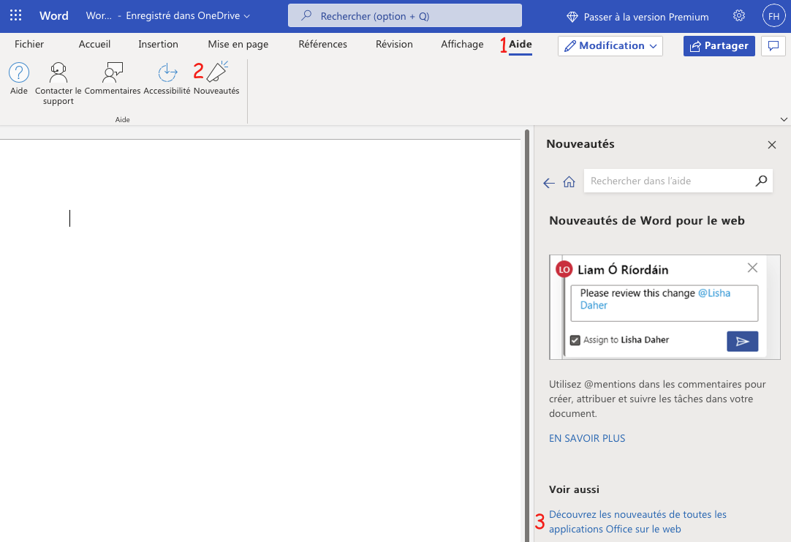This screenshot has width=791, height=542.
Task: Open the app launcher grid icon
Action: click(15, 15)
